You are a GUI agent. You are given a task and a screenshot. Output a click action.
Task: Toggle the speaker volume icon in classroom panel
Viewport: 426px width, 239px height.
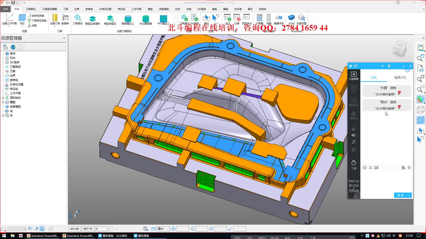click(353, 135)
